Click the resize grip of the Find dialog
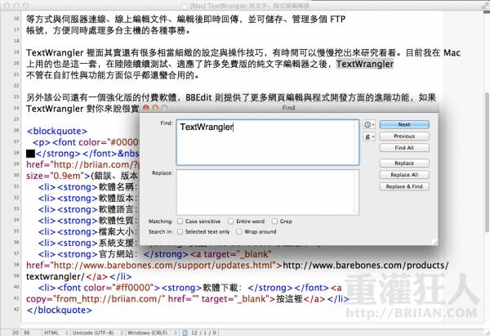 [434, 241]
